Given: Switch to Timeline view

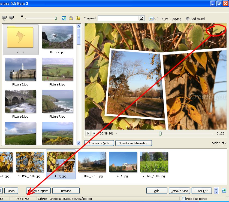Looking at the screenshot, I should point(66,191).
